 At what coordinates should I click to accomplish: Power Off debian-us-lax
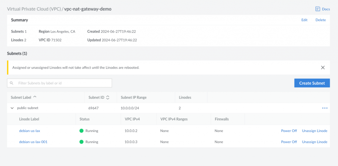tap(289, 131)
